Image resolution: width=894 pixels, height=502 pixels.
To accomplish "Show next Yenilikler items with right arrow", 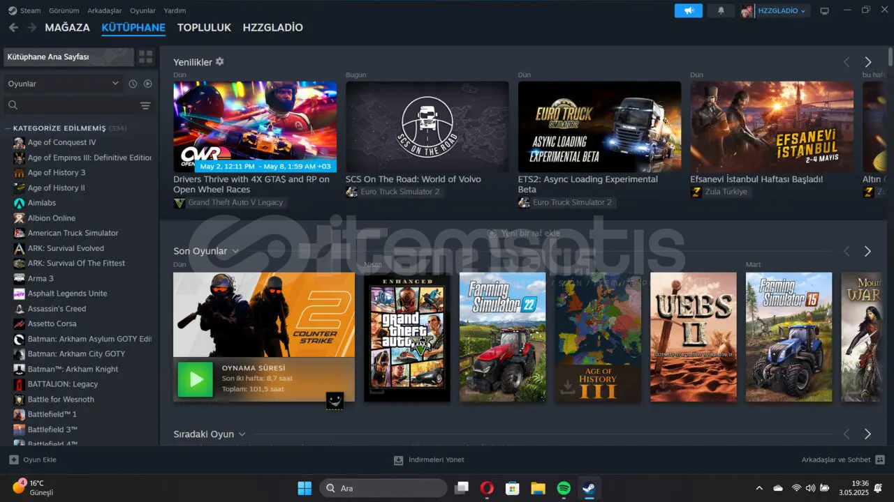I will tap(867, 62).
